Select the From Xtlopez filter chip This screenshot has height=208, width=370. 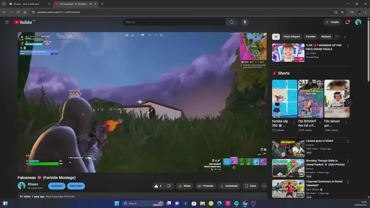292,37
